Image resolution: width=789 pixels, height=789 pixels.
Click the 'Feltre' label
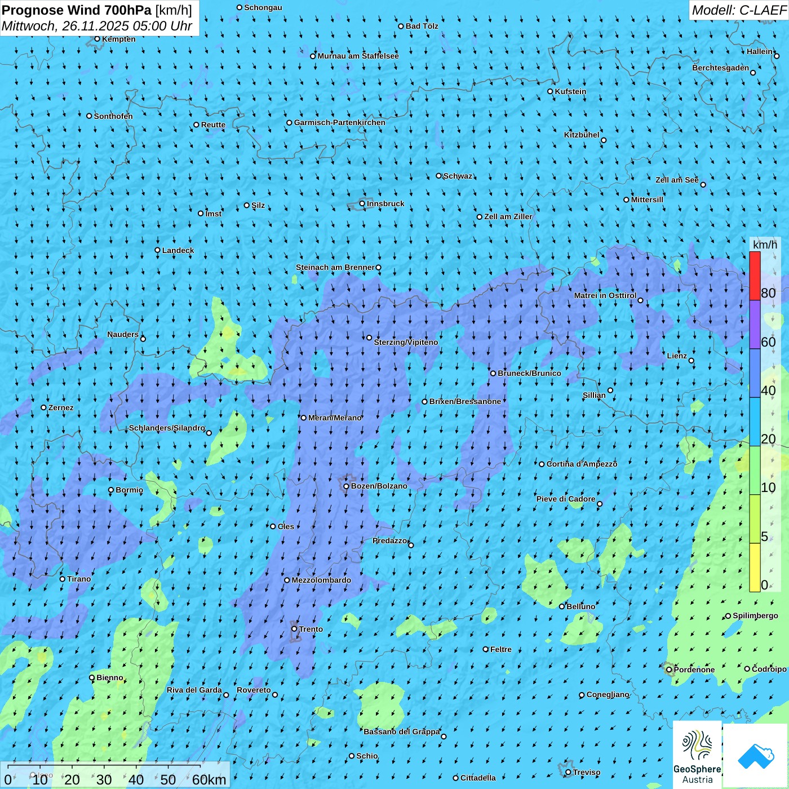tap(501, 649)
